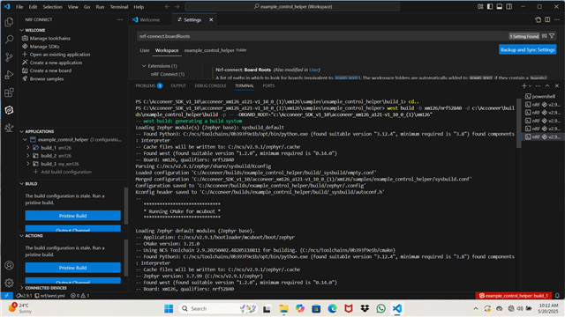The height and width of the screenshot is (317, 565).
Task: Open WhatsApp from the taskbar
Action: [380, 308]
